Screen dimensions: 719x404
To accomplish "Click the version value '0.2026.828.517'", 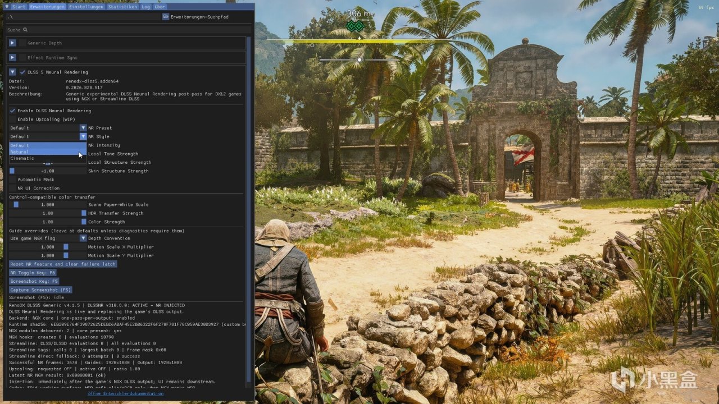I will point(84,88).
